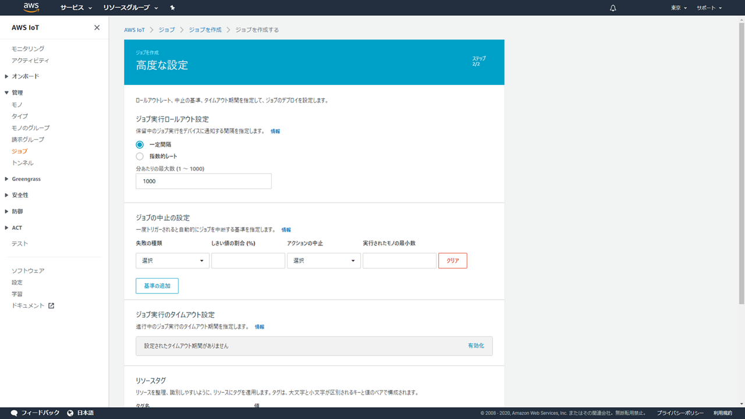Close the AWS IoT sidebar panel
This screenshot has height=419, width=745.
(97, 28)
